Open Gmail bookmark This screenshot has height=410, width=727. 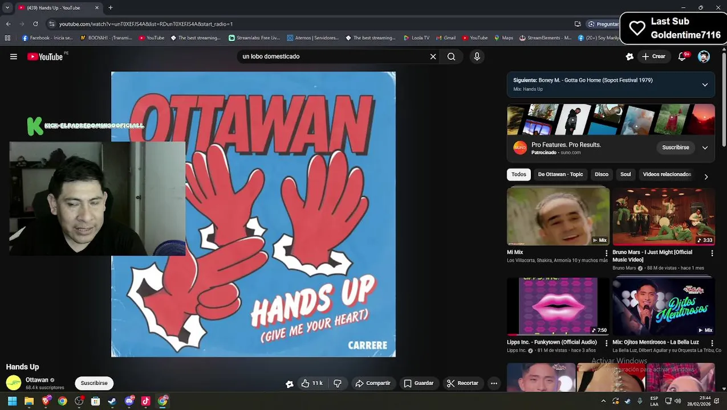point(445,38)
